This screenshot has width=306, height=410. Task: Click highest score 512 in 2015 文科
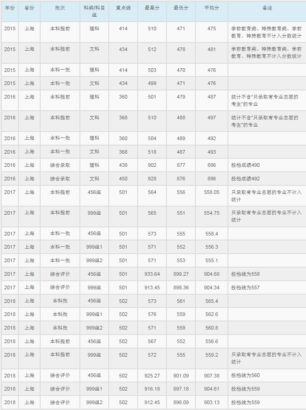tap(152, 49)
